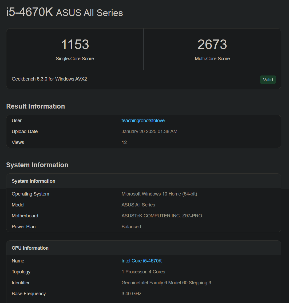Image resolution: width=289 pixels, height=303 pixels.
Task: Select the upload date January 20 2025 01:38 AM
Action: 149,131
